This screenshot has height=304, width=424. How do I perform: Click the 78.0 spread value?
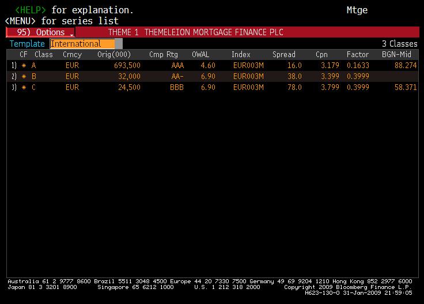pos(294,88)
